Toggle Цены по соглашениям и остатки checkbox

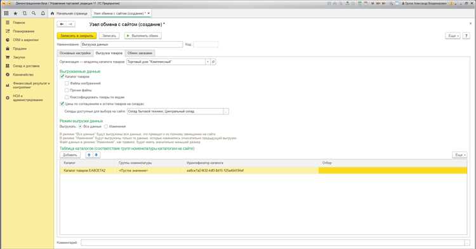62,104
